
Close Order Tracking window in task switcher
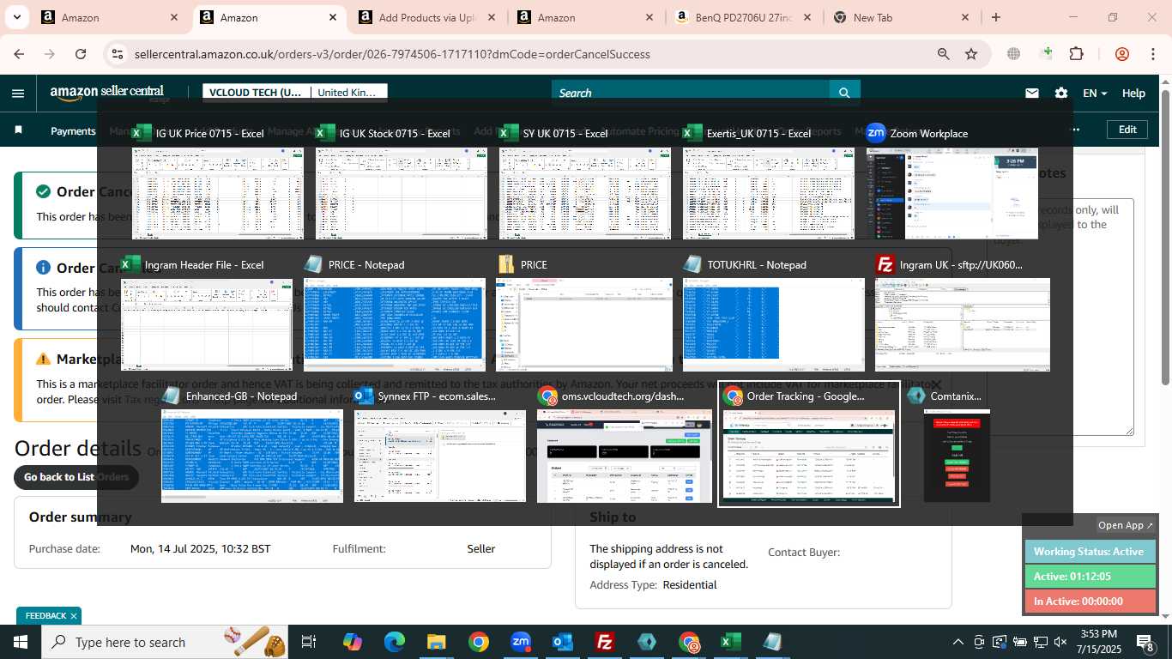pyautogui.click(x=936, y=385)
